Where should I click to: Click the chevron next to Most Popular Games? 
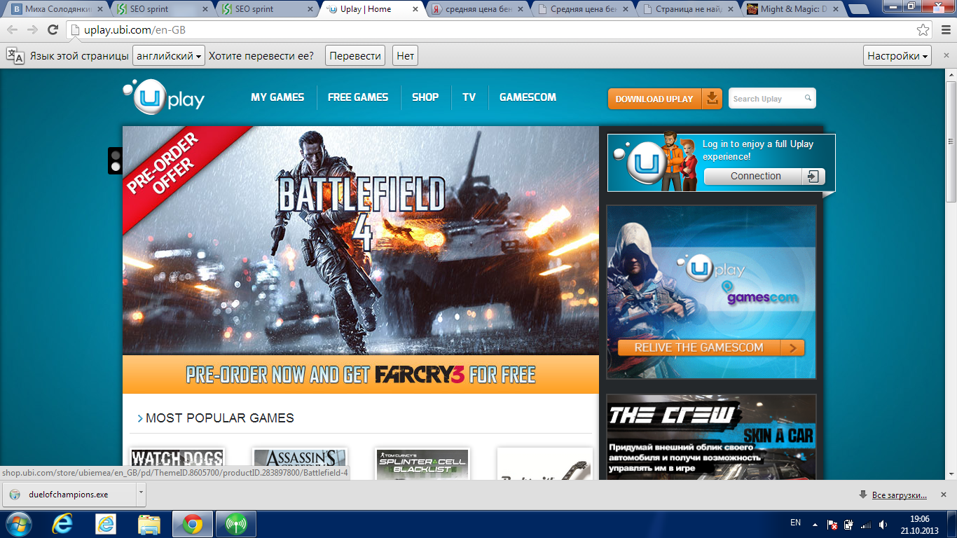coord(141,418)
